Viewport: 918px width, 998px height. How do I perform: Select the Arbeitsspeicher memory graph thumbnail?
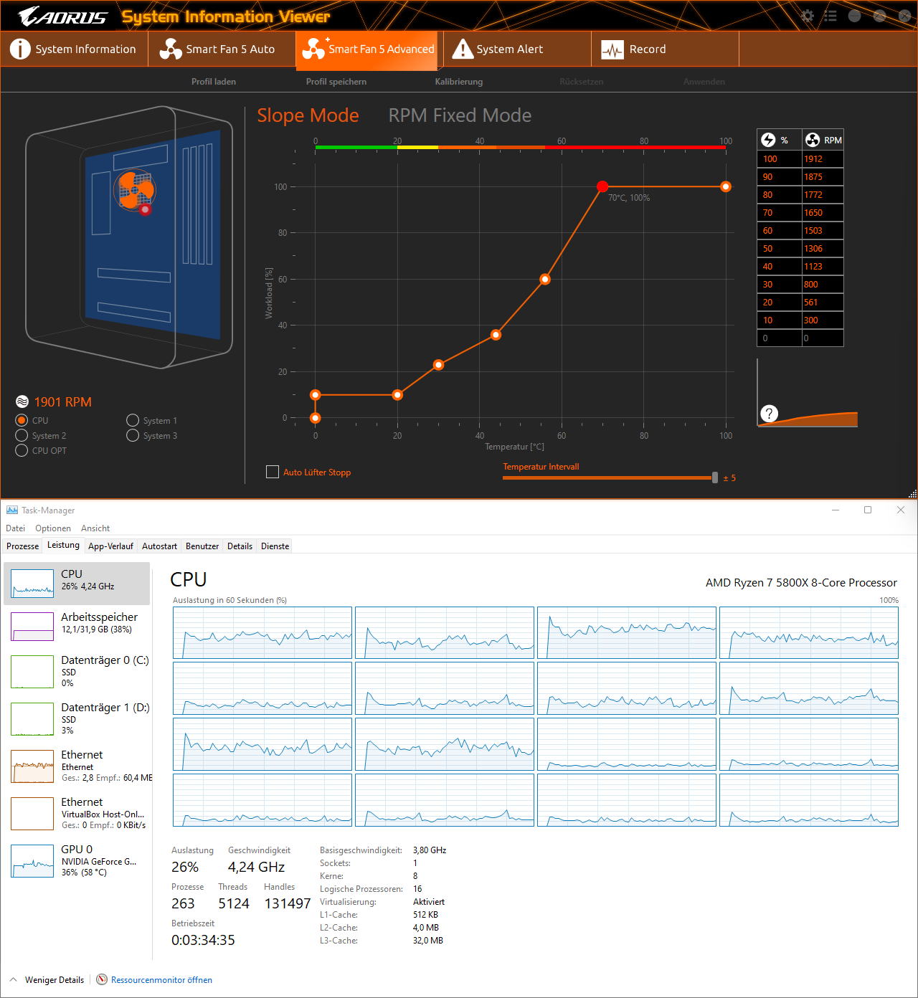(32, 627)
